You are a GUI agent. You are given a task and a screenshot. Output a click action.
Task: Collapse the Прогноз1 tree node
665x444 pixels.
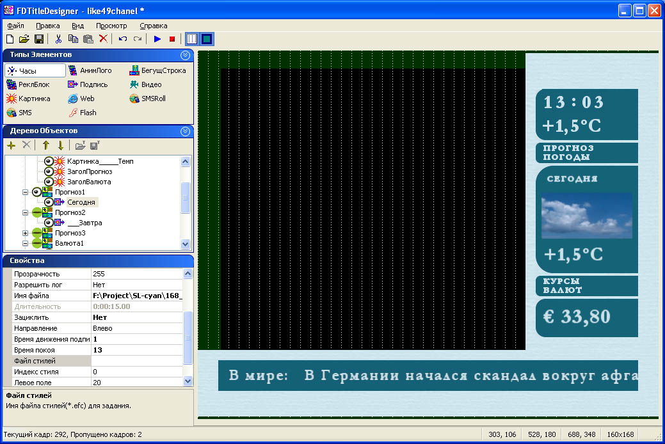[26, 192]
